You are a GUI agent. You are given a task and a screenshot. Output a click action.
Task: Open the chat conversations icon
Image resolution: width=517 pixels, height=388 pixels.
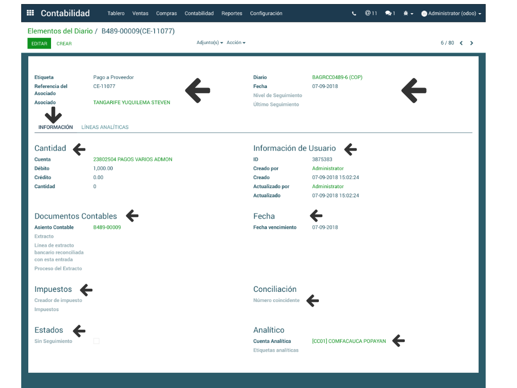[390, 14]
